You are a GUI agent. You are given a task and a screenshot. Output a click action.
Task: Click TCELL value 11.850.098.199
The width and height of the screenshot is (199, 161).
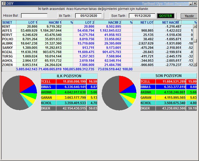coord(74,82)
